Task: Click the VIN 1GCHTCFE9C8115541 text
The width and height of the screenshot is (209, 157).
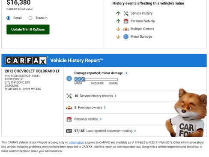Action: pyautogui.click(x=22, y=76)
